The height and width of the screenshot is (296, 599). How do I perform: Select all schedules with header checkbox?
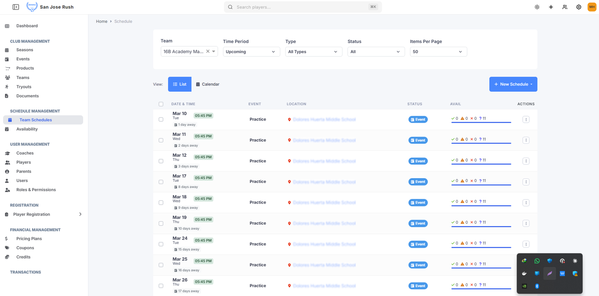click(x=161, y=104)
